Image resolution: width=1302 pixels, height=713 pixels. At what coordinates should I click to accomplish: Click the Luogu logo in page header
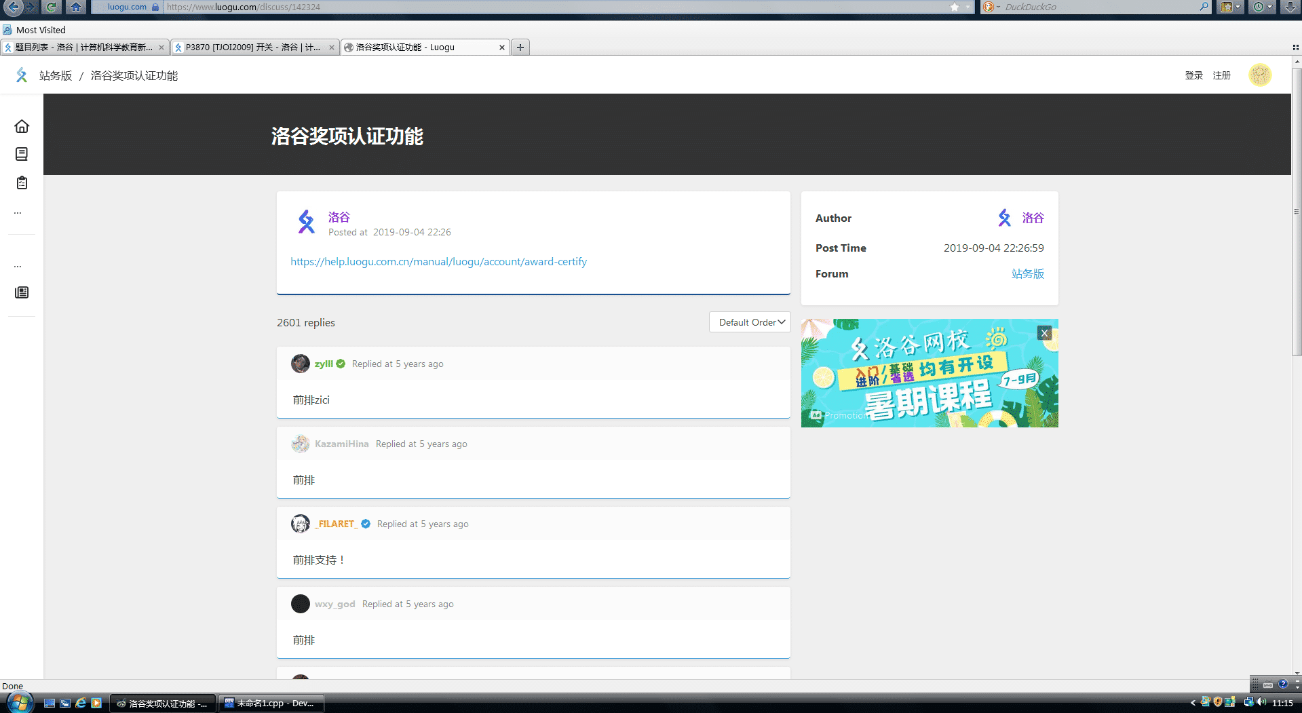pyautogui.click(x=22, y=75)
